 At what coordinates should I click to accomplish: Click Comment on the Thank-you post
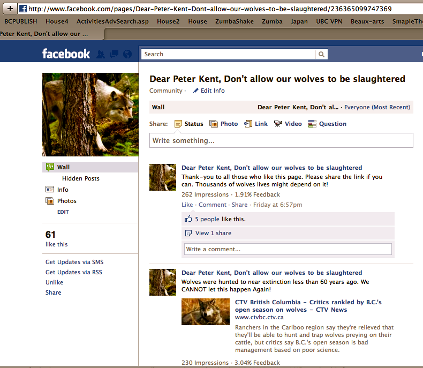213,205
